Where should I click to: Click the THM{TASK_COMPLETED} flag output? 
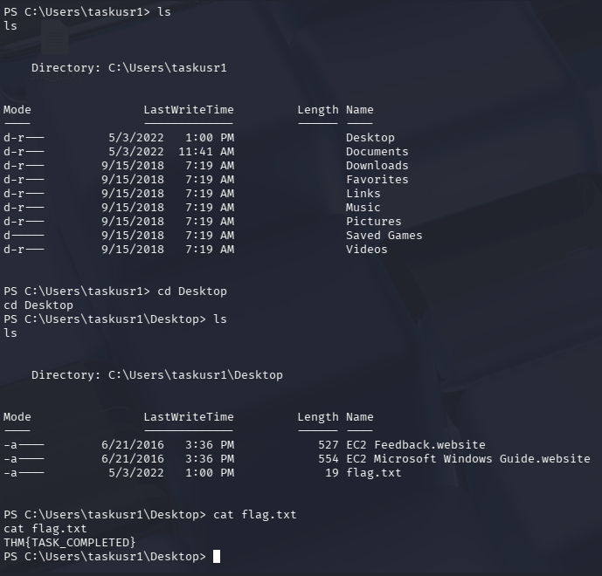tap(70, 543)
